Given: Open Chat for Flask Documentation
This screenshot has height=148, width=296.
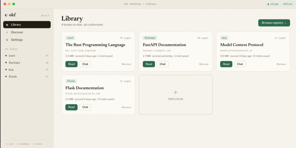Looking at the screenshot, I should point(85,107).
